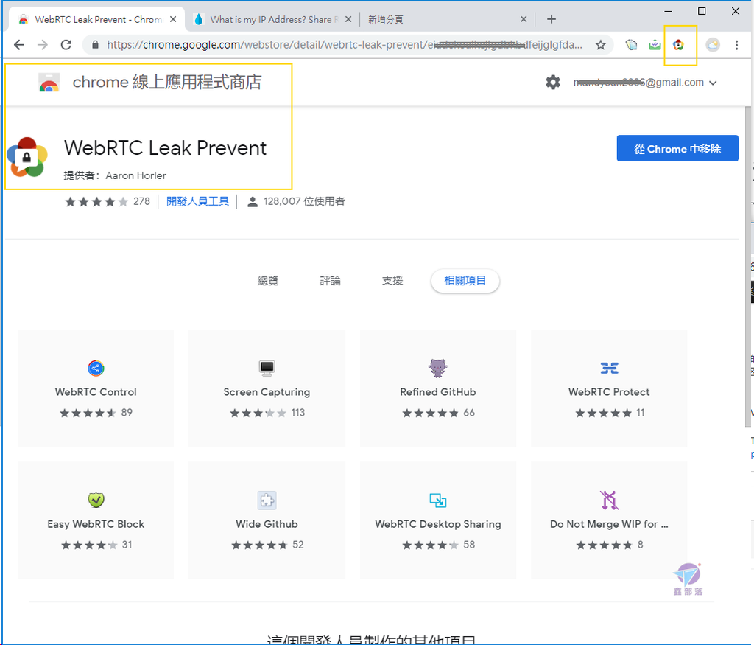
Task: Click the chrome 線上應用程式商店 store title
Action: [167, 82]
